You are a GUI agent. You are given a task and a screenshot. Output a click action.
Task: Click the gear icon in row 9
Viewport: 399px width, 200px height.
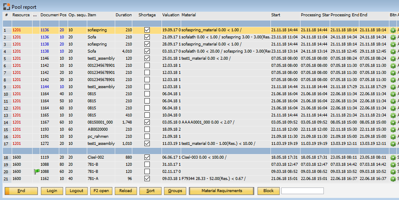click(393, 87)
